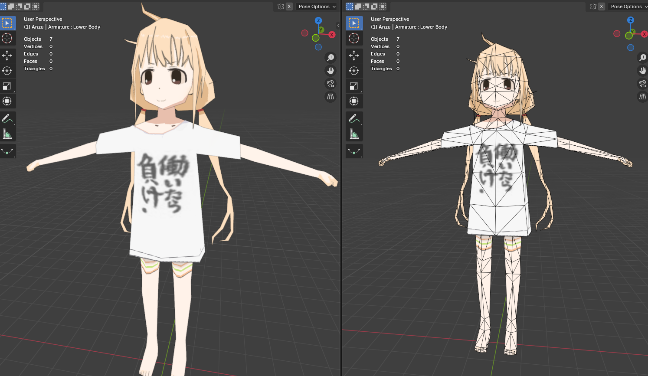The image size is (648, 376).
Task: Pick the Breakdowner pose tool in left viewport
Action: click(7, 151)
